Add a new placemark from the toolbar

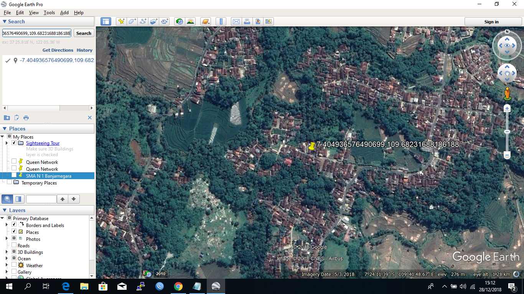point(121,21)
